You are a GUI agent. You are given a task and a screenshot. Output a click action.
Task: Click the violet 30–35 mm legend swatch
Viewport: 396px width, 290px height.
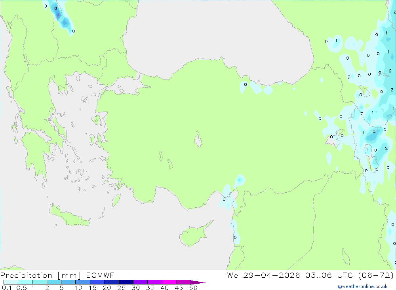(140, 282)
